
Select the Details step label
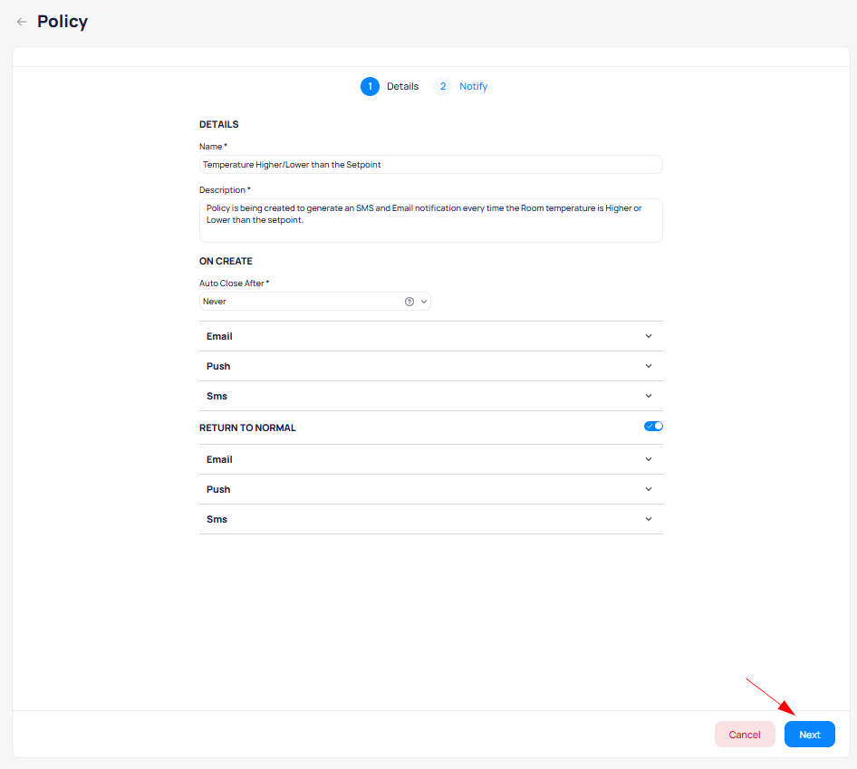402,87
